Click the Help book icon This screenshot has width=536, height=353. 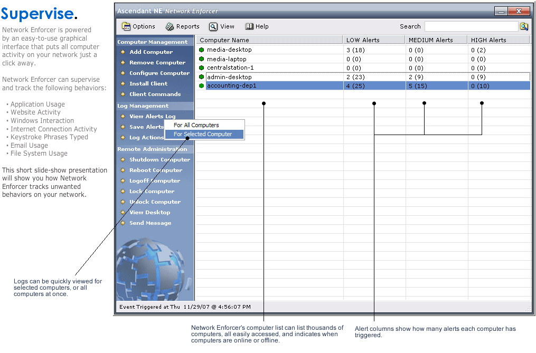coord(249,26)
